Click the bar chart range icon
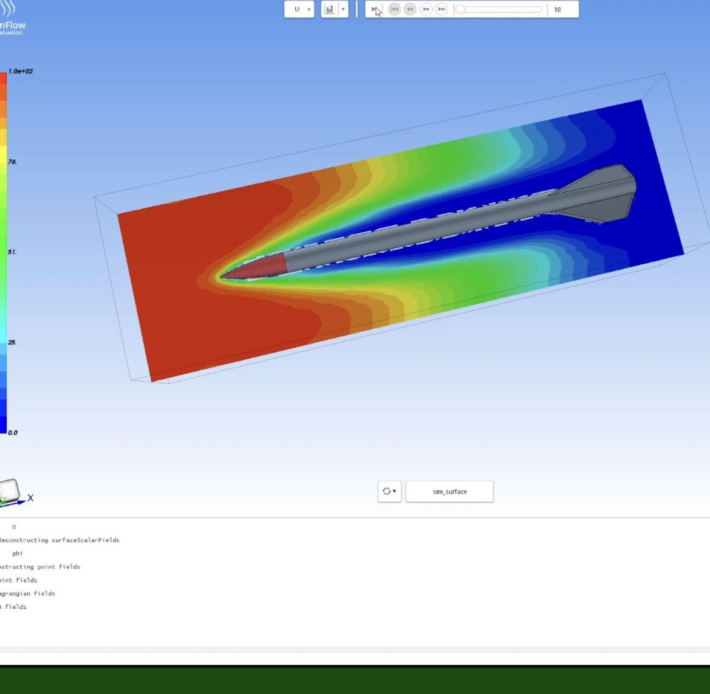710x694 pixels. click(329, 10)
